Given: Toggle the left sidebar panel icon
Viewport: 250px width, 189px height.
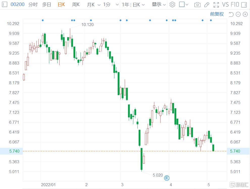Looking at the screenshot, I should pos(5,4).
